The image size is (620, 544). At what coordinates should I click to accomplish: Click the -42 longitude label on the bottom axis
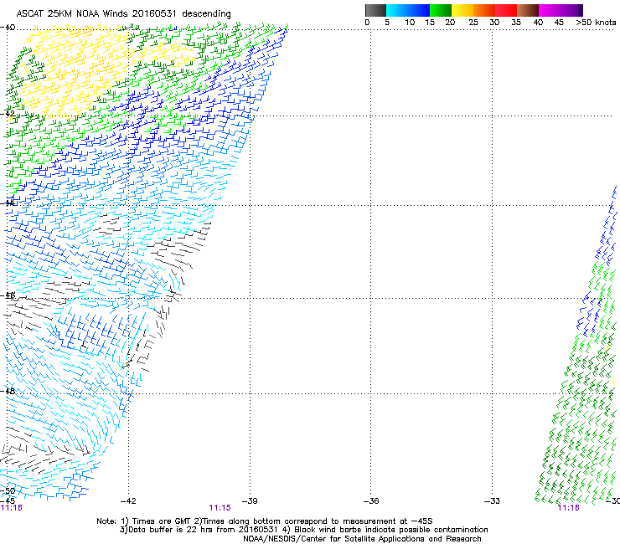128,501
